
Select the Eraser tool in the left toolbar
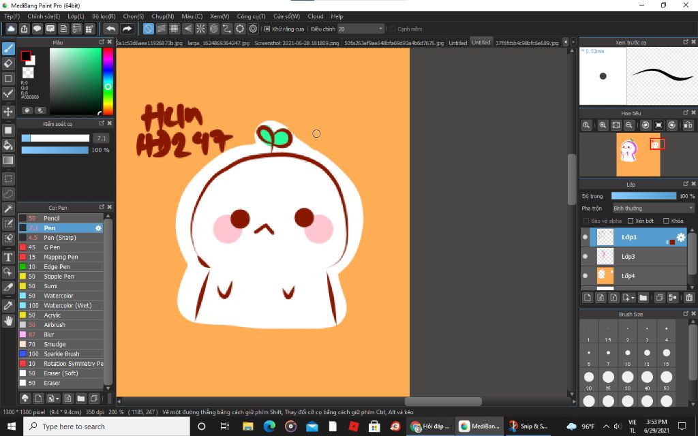coord(8,63)
